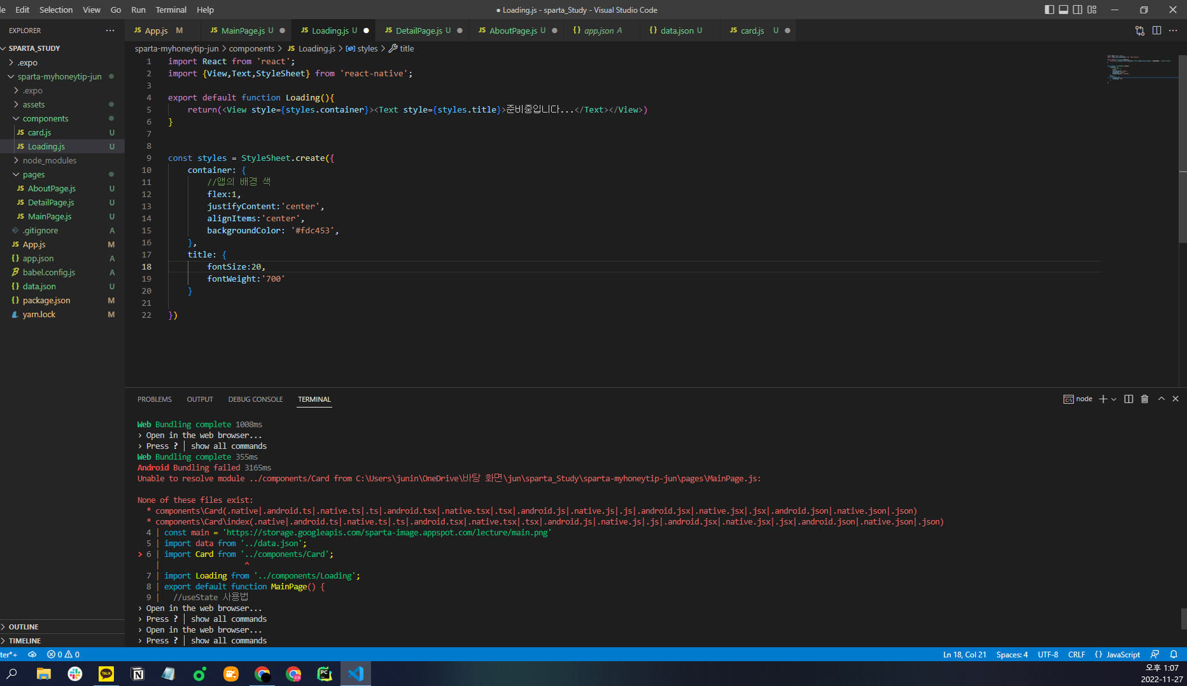
Task: Open the Help menu
Action: 205,10
